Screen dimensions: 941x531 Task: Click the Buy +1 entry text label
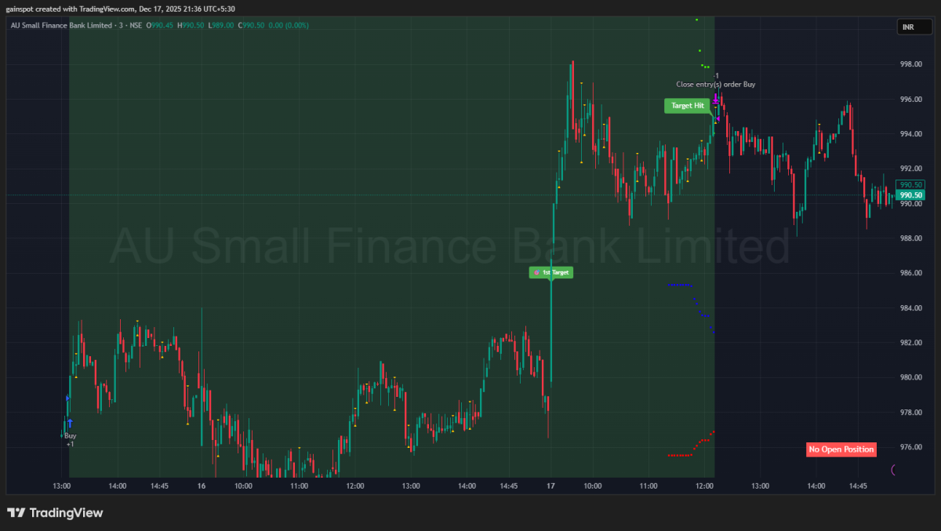point(71,439)
